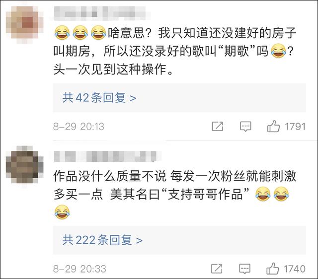The height and width of the screenshot is (279, 318).
Task: Like the comment with 1740 likes
Action: coord(273,269)
